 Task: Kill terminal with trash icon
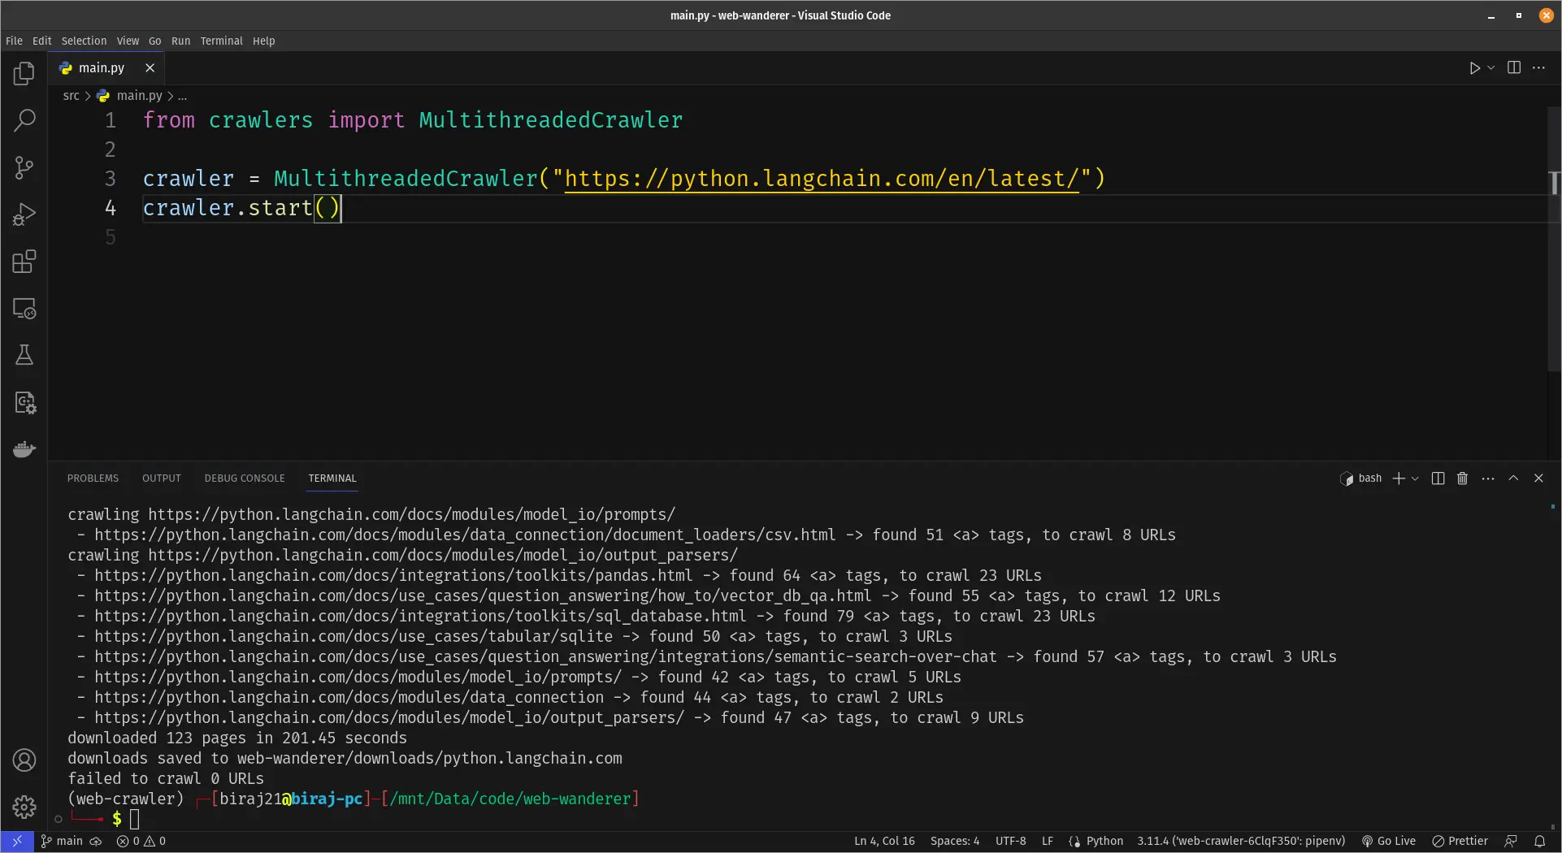(1462, 478)
